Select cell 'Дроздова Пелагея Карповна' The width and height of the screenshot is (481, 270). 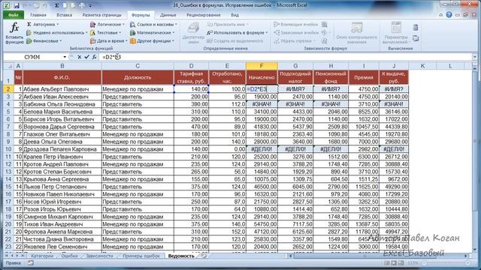tap(62, 149)
